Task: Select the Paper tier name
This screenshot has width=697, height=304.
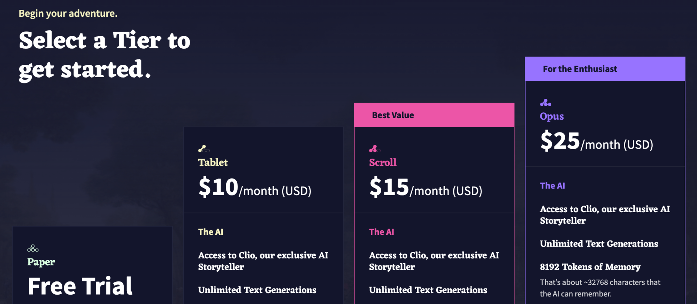Action: pyautogui.click(x=41, y=262)
